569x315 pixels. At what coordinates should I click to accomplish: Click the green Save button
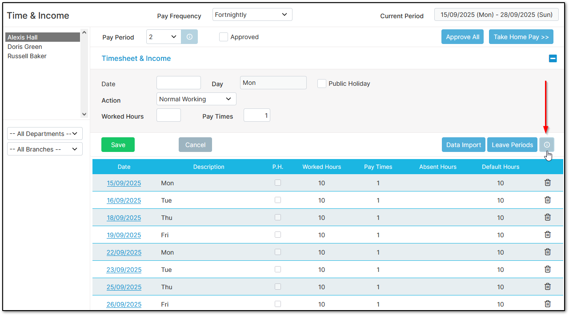[x=118, y=145]
